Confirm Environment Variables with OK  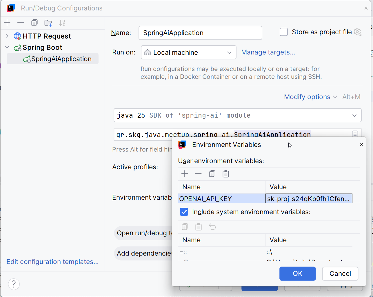coord(298,274)
